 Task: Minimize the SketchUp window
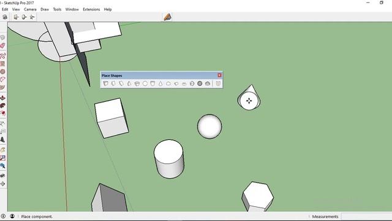[368, 2]
